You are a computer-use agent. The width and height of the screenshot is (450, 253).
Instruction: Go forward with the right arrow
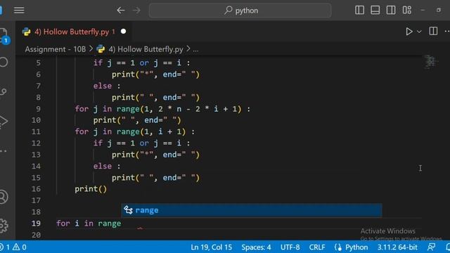coord(136,11)
